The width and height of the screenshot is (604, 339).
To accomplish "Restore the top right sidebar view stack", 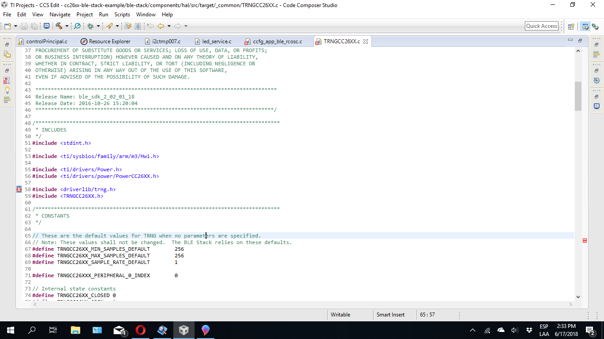I will pos(596,45).
